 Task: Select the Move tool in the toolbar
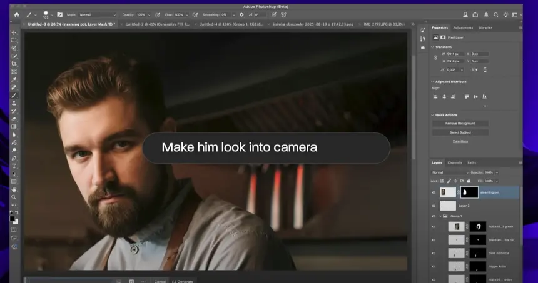(x=14, y=32)
